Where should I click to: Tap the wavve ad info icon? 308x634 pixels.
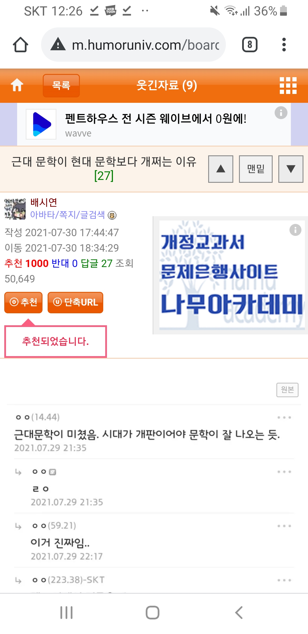click(x=281, y=113)
